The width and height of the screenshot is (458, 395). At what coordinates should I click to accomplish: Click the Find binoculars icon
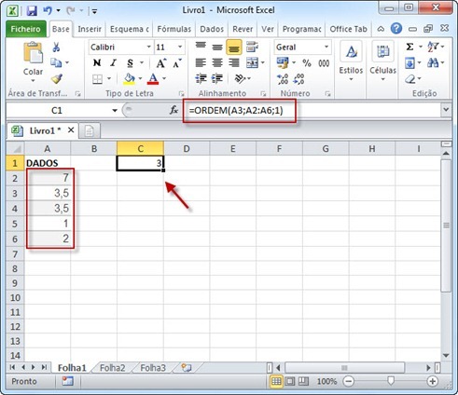[x=433, y=63]
